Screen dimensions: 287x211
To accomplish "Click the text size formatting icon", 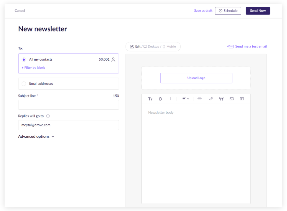I will click(150, 99).
